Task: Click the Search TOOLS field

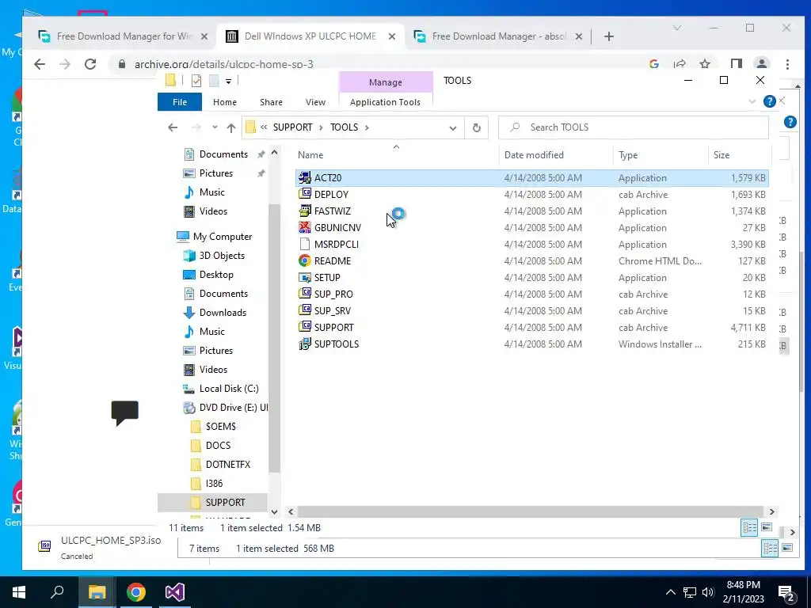Action: coord(633,127)
